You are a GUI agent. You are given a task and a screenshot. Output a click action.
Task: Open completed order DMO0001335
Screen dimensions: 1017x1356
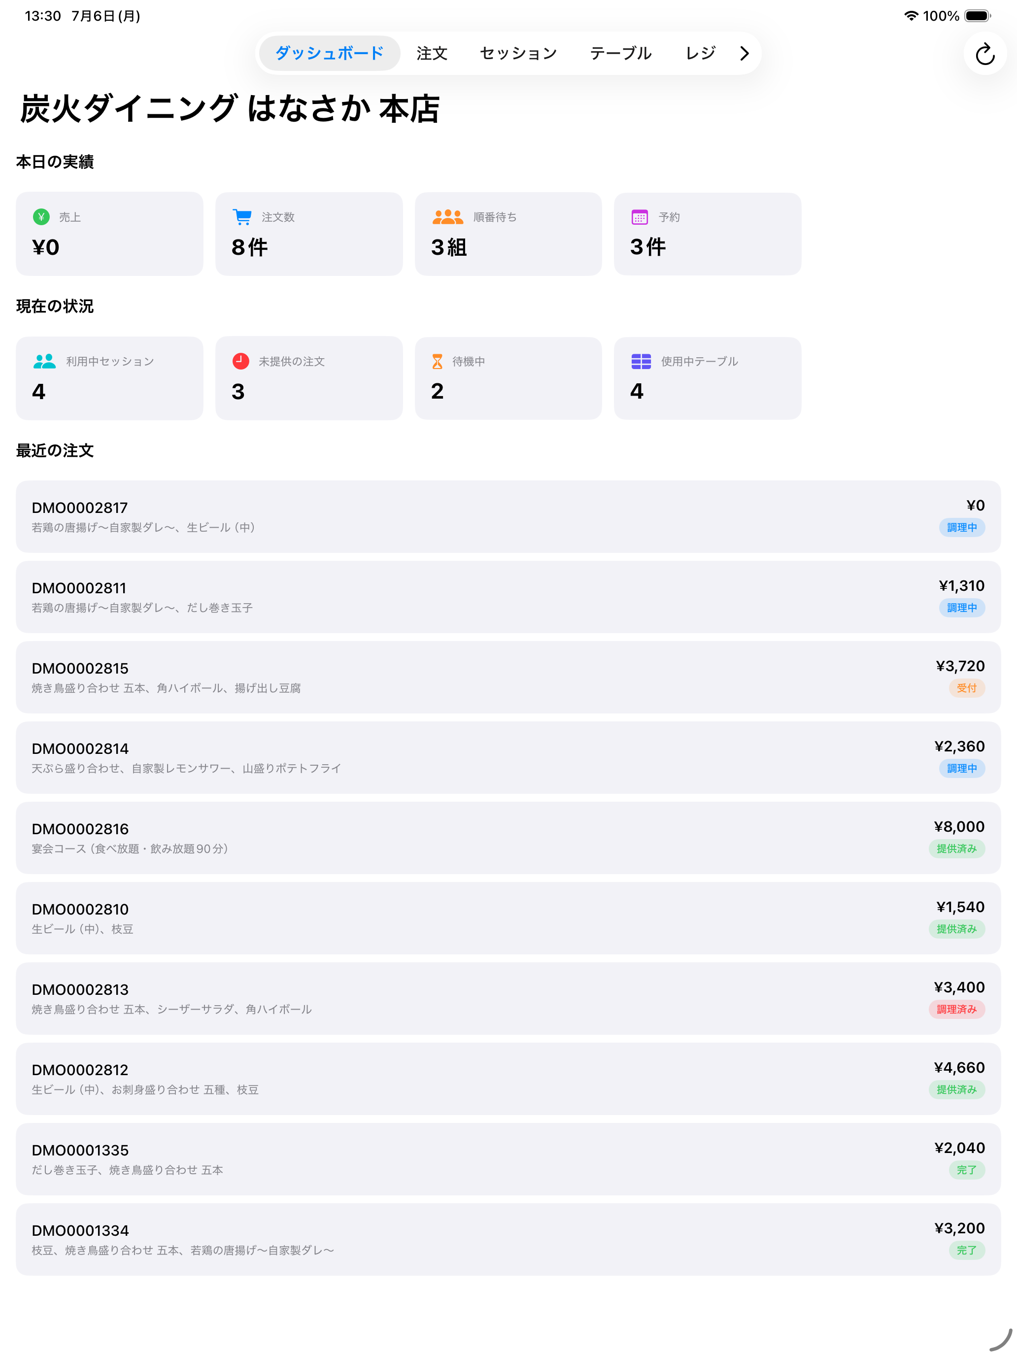click(508, 1158)
